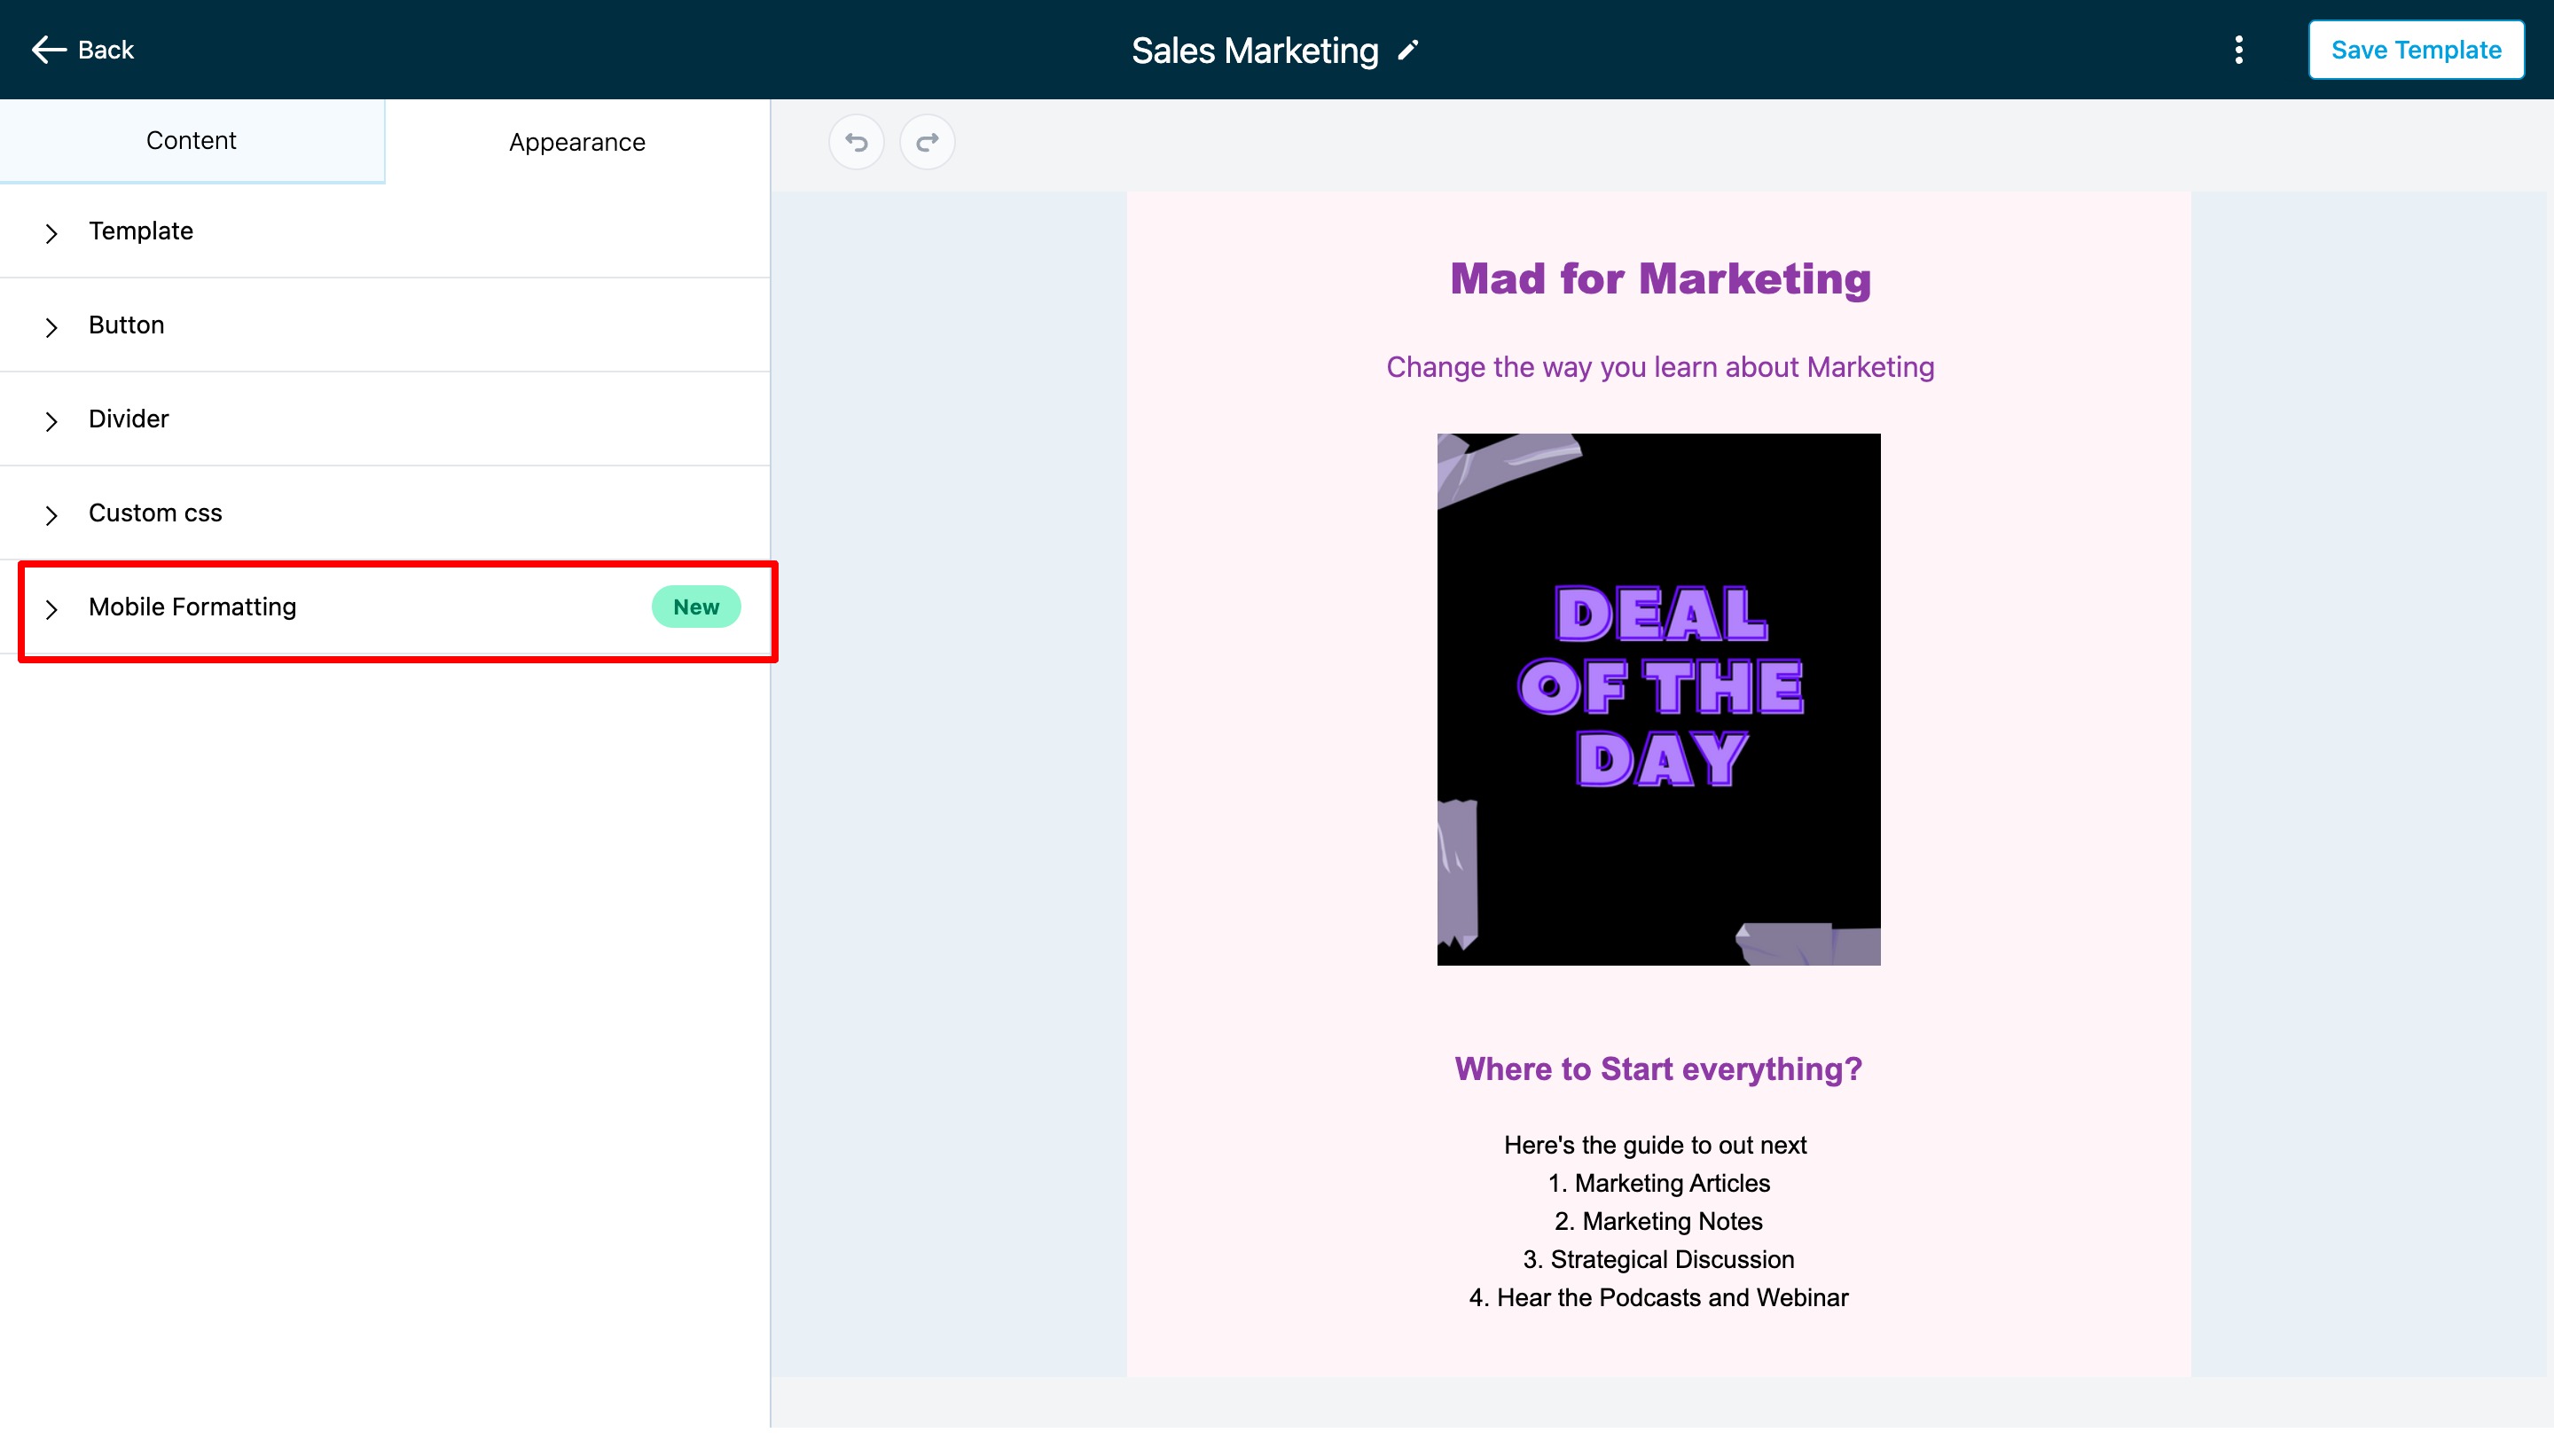Click the Back arrow icon
Screen dimensions: 2554x1456
tap(48, 49)
